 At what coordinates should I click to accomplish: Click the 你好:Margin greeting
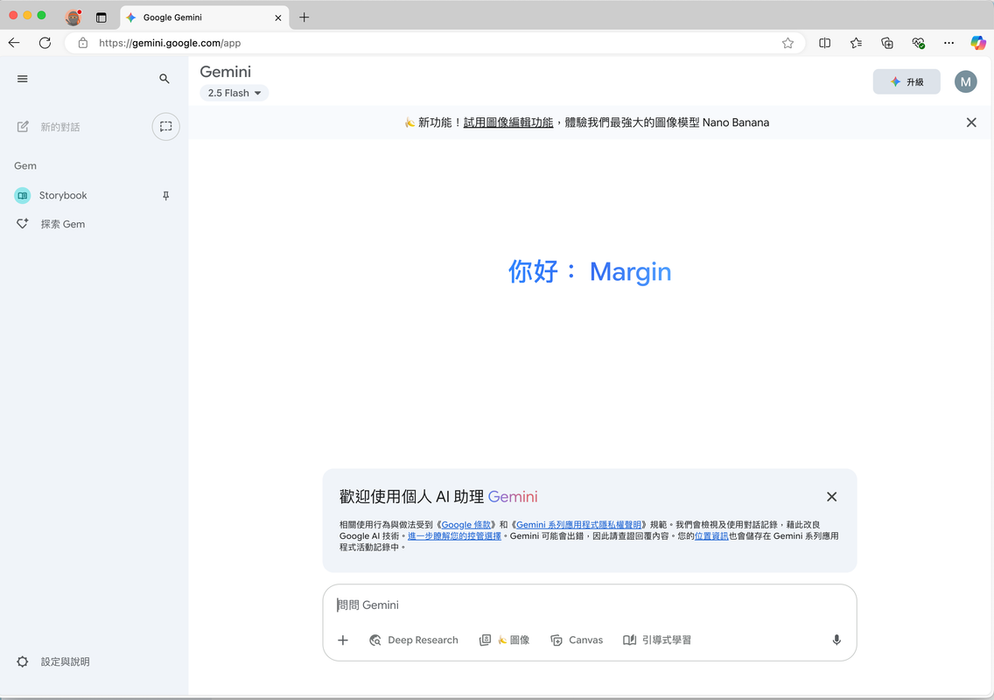pyautogui.click(x=590, y=271)
